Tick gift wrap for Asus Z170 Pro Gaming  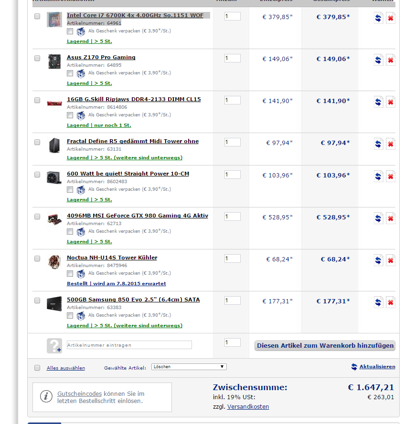click(x=70, y=73)
